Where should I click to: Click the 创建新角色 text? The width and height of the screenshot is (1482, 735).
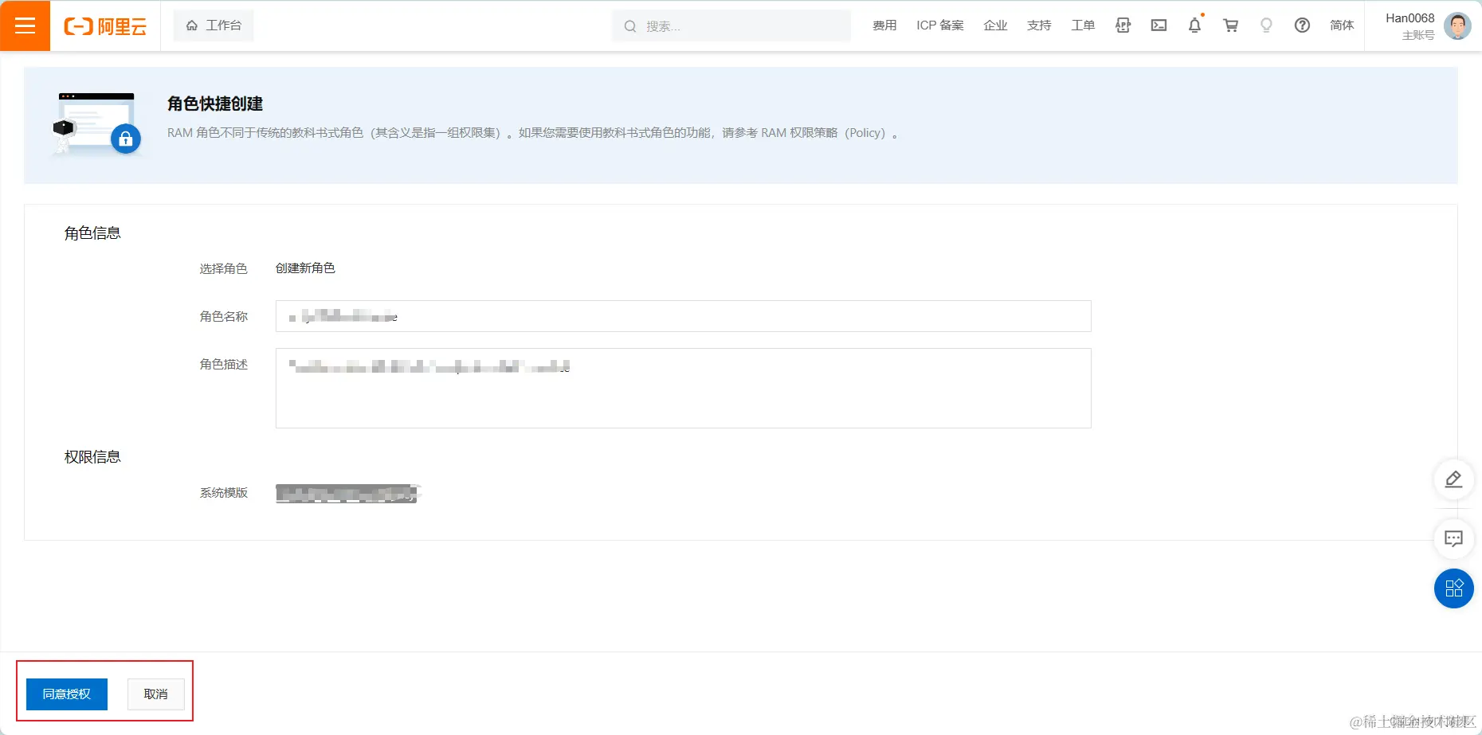pos(305,268)
